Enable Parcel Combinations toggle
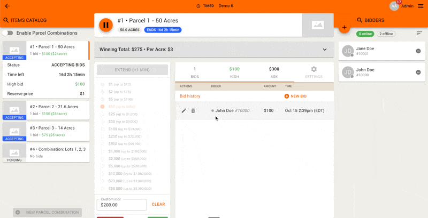This screenshot has height=218, width=428. [7, 33]
